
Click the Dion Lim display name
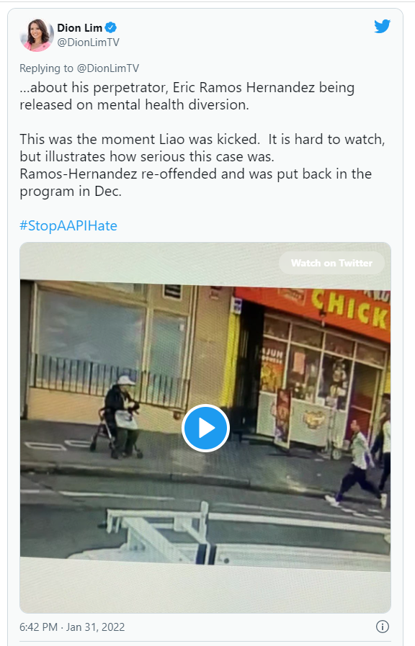79,27
